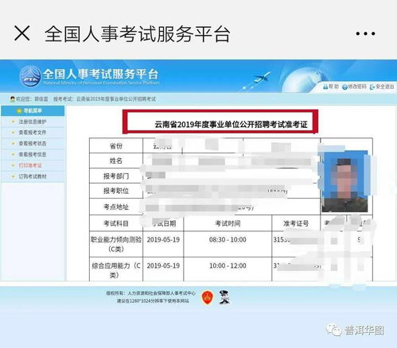Open 查看报考文件 in the sidebar
Image resolution: width=397 pixels, height=348 pixels.
coord(33,133)
